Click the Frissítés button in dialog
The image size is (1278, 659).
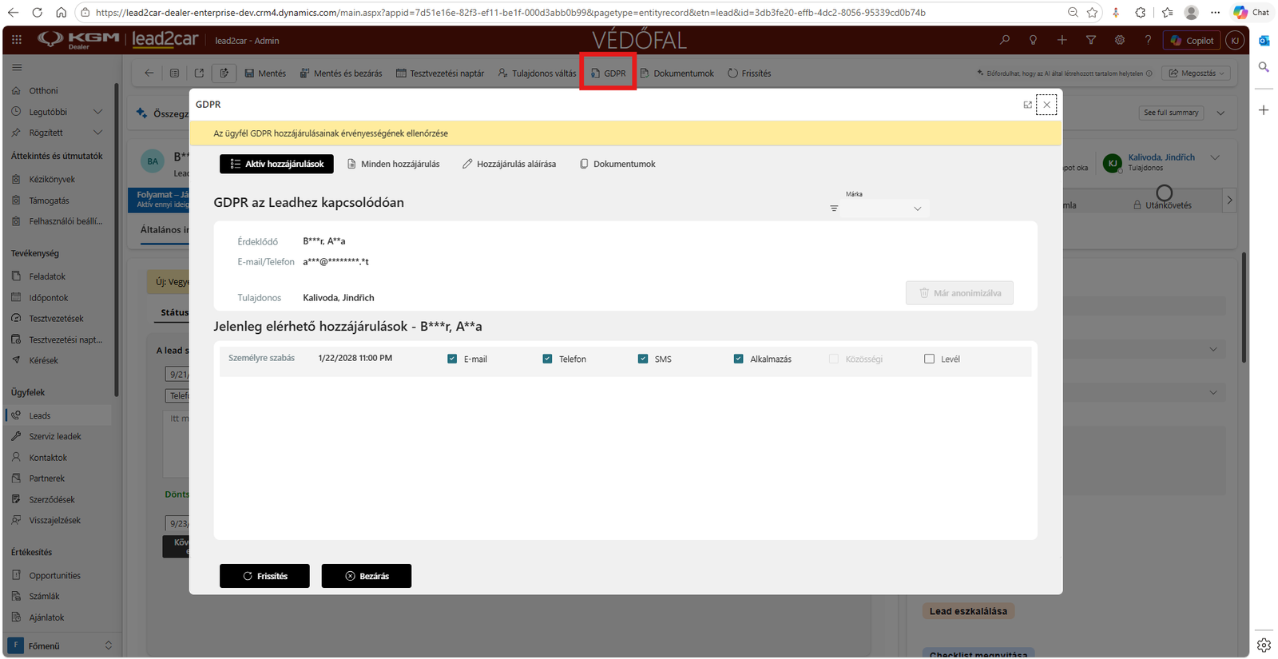pyautogui.click(x=264, y=576)
